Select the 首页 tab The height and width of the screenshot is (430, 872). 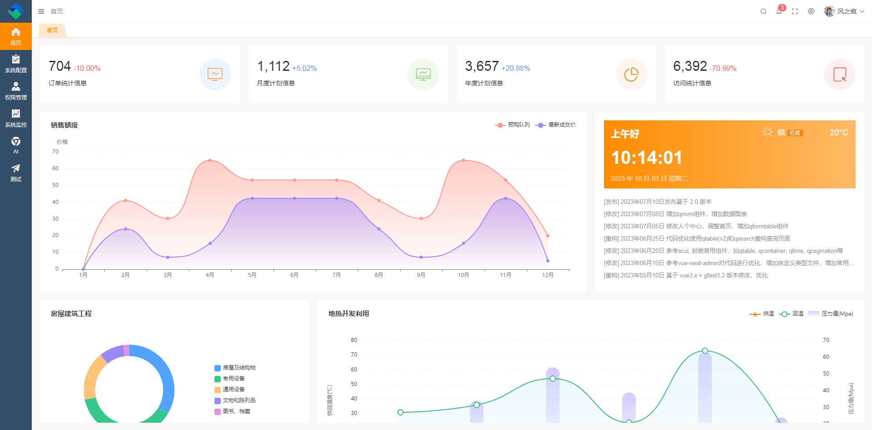[52, 30]
